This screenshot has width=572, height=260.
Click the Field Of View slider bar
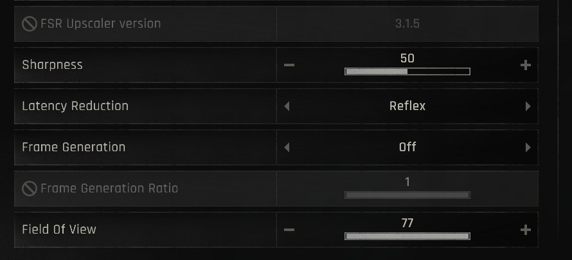[x=407, y=236]
